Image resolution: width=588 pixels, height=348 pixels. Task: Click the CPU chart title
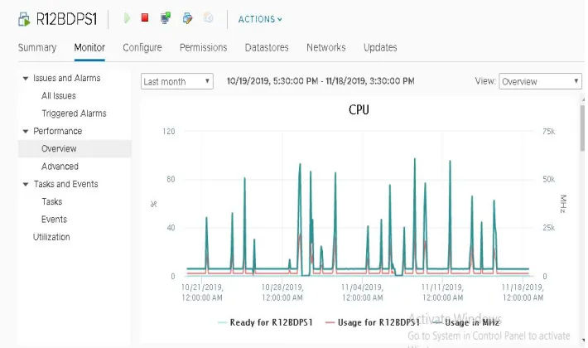(x=359, y=110)
